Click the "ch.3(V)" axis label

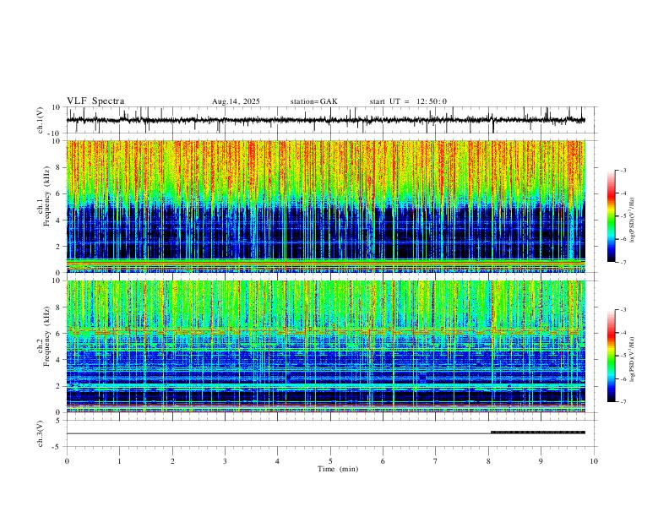[x=41, y=433]
